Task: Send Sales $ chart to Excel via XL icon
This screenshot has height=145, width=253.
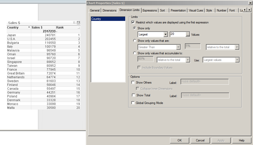Action: [x=74, y=23]
